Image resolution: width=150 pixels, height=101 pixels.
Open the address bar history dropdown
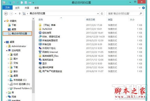(98, 14)
